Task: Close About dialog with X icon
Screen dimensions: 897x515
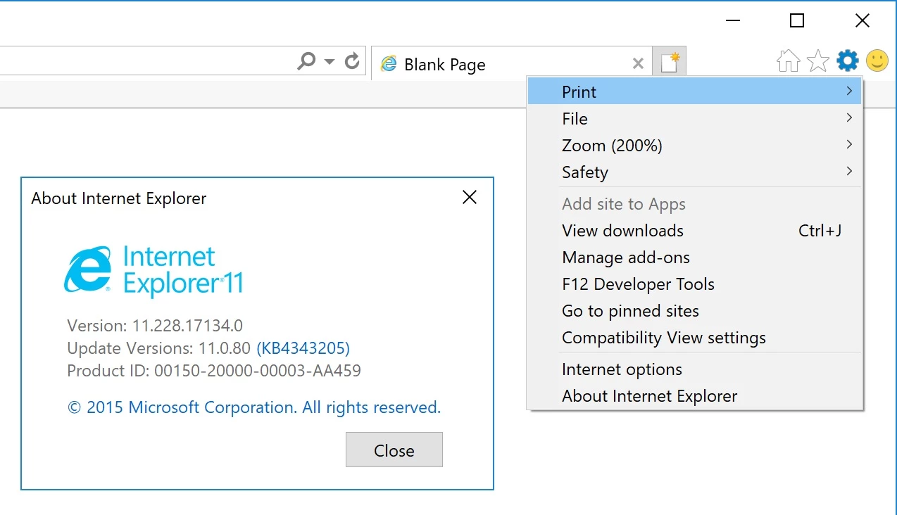Action: pos(470,198)
